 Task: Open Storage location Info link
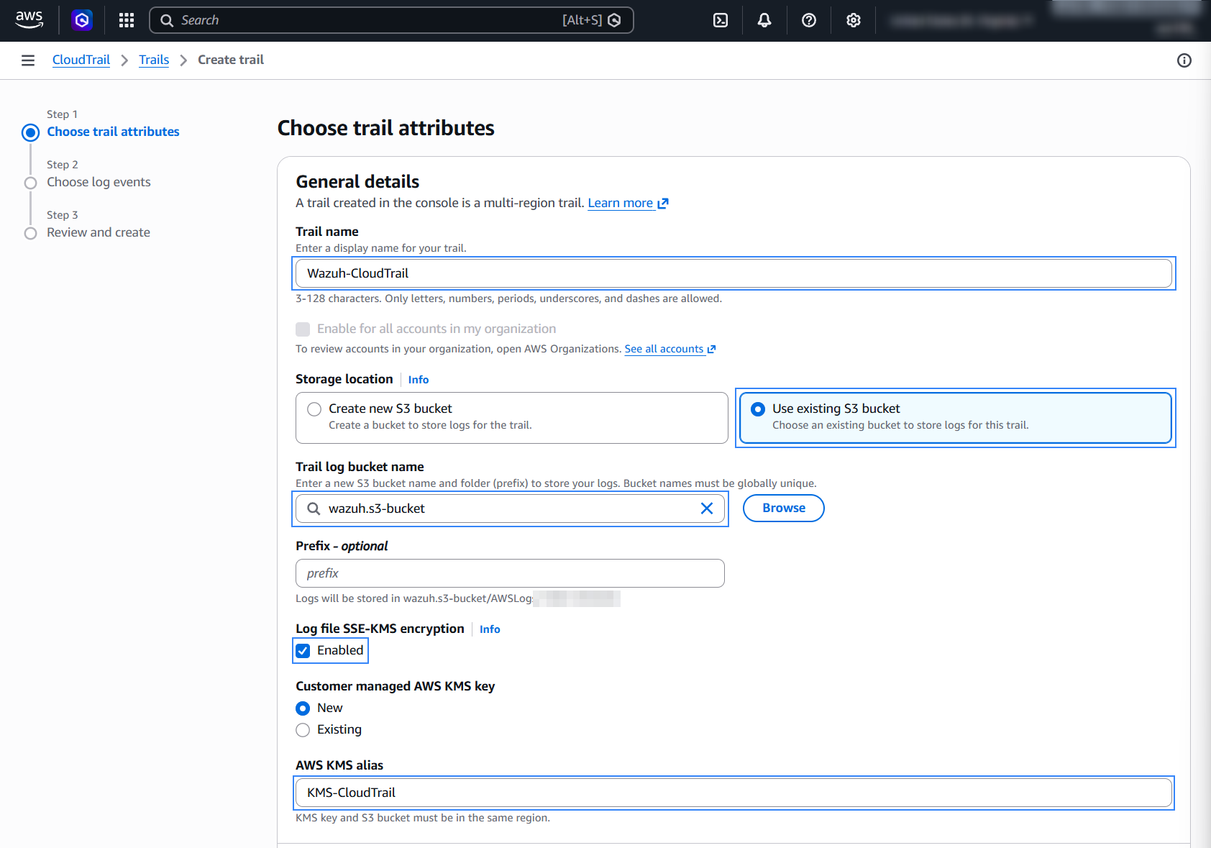click(x=419, y=380)
